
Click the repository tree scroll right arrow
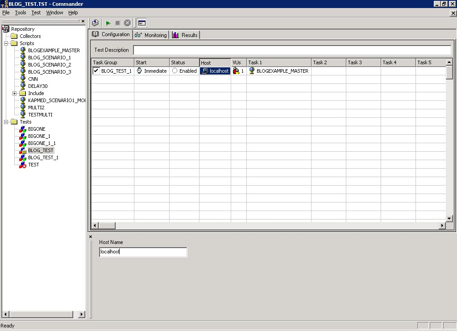(x=82, y=314)
